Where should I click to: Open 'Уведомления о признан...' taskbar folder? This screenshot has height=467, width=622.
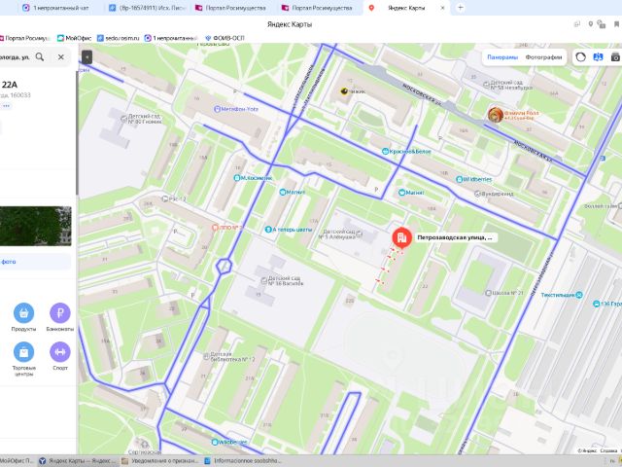pos(159,461)
